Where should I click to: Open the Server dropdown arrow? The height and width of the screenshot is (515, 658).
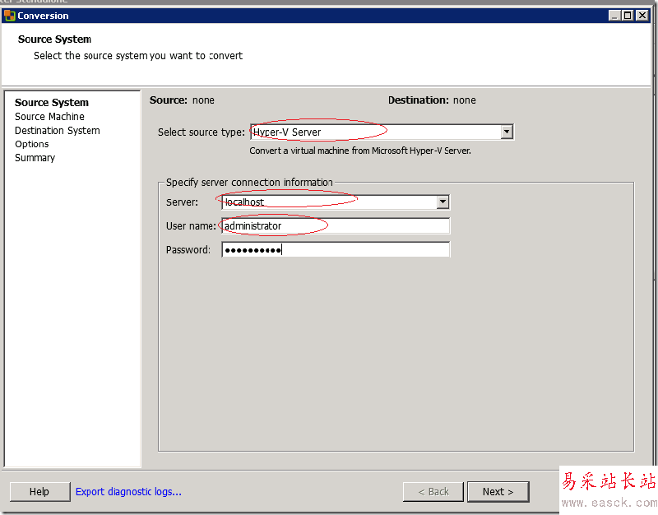pyautogui.click(x=443, y=202)
